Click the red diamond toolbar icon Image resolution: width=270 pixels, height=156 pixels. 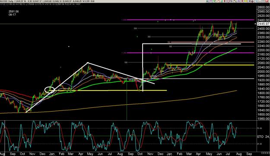click(242, 1)
